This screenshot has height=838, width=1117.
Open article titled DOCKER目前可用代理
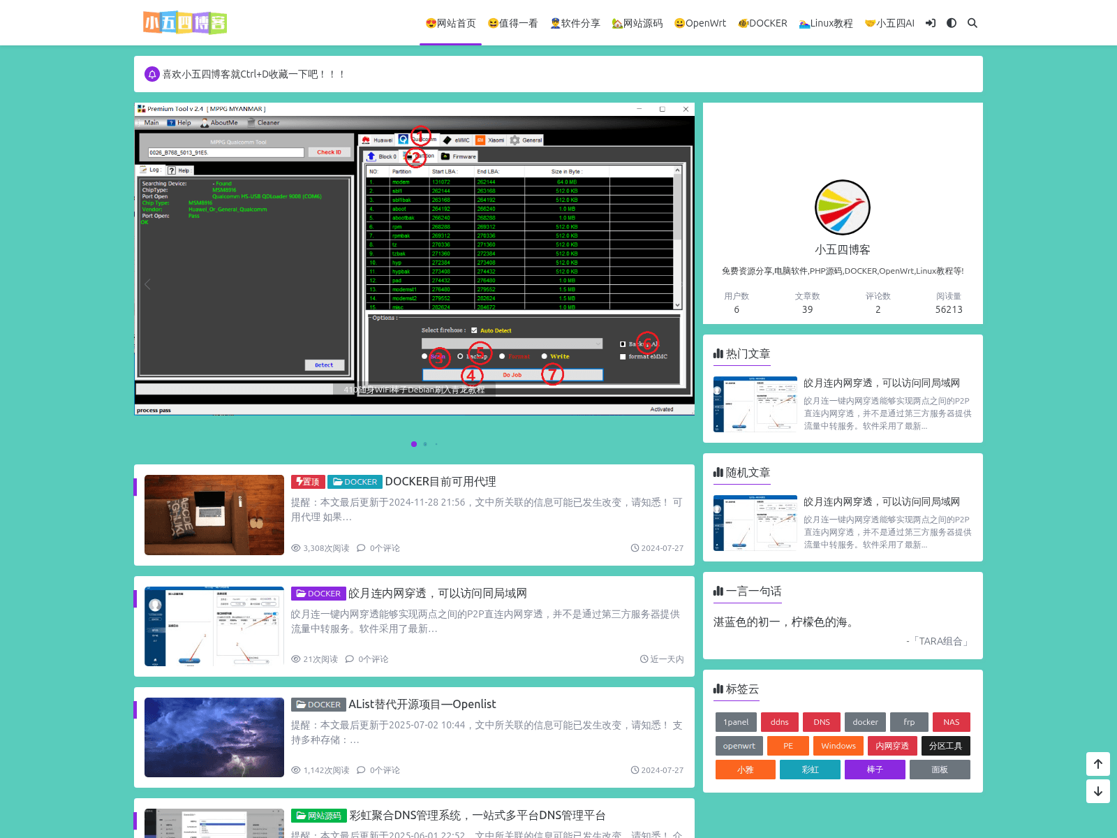coord(441,481)
